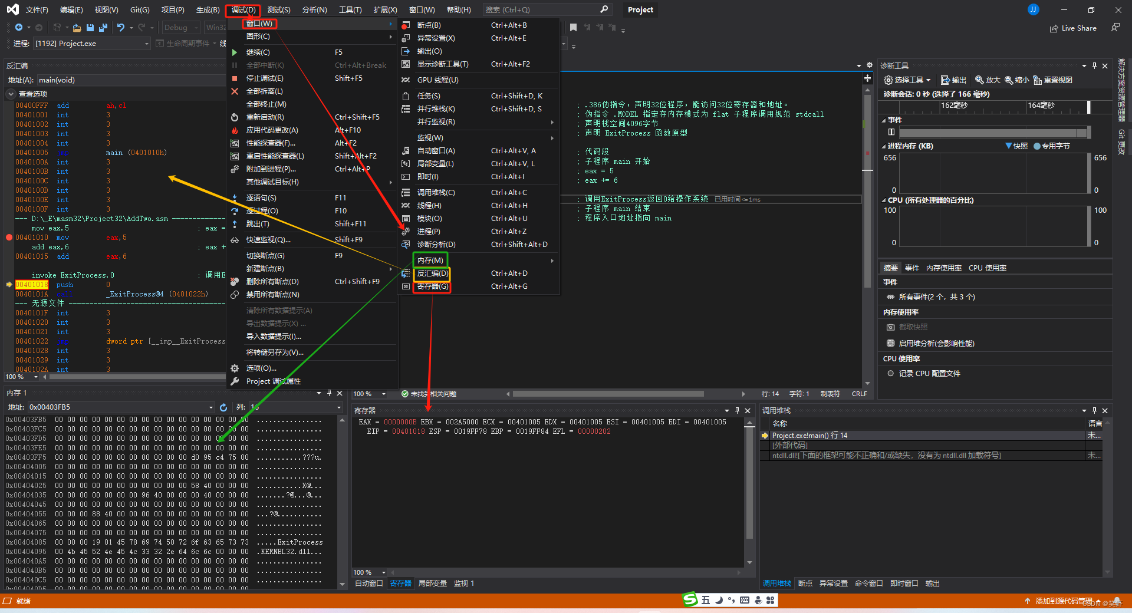
Task: Open the 命令窗口 tab
Action: (x=869, y=584)
